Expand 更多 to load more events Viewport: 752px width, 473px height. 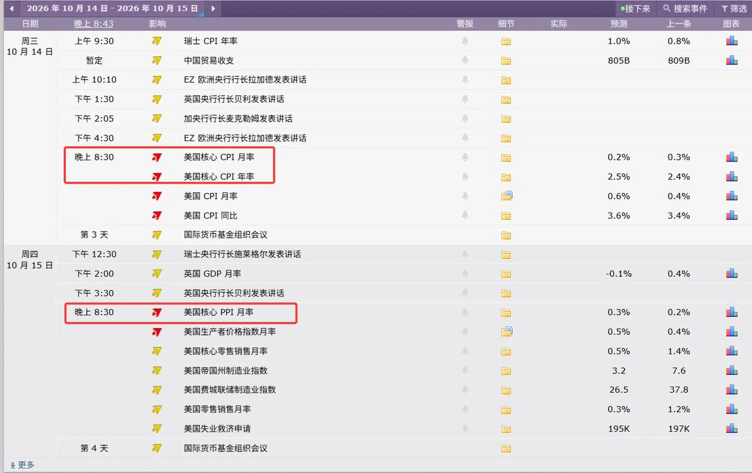[x=22, y=465]
